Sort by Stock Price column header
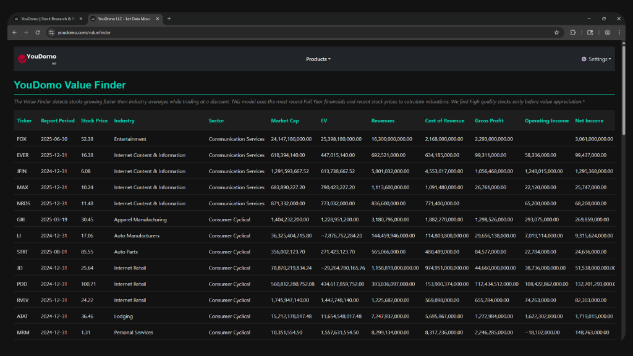The width and height of the screenshot is (633, 356). coord(94,121)
